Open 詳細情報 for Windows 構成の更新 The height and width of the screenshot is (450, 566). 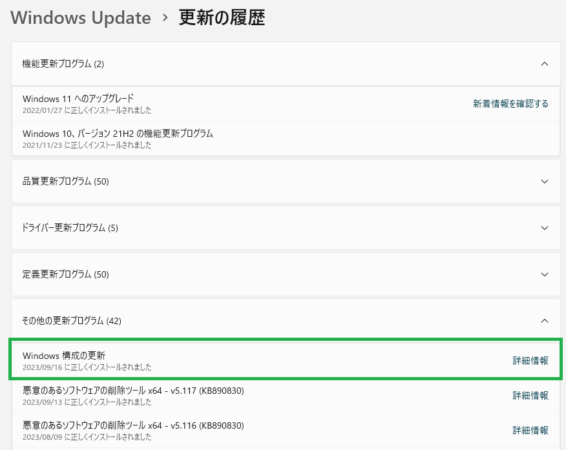[530, 360]
